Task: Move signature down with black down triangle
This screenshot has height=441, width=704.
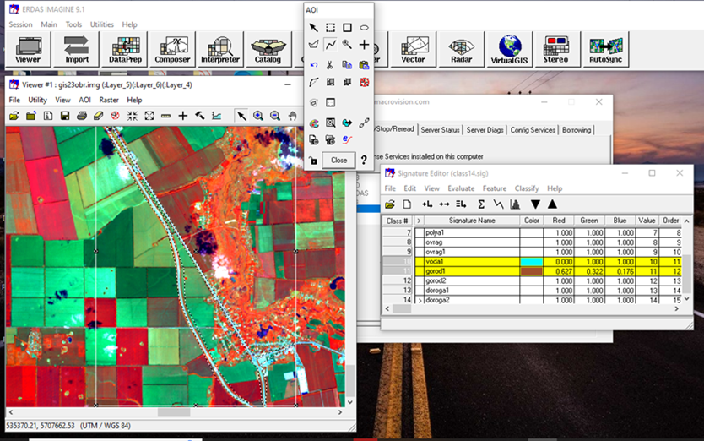Action: (535, 204)
